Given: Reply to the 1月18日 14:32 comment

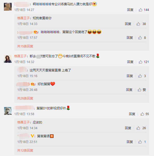Looking at the screenshot, I should tap(130, 62).
